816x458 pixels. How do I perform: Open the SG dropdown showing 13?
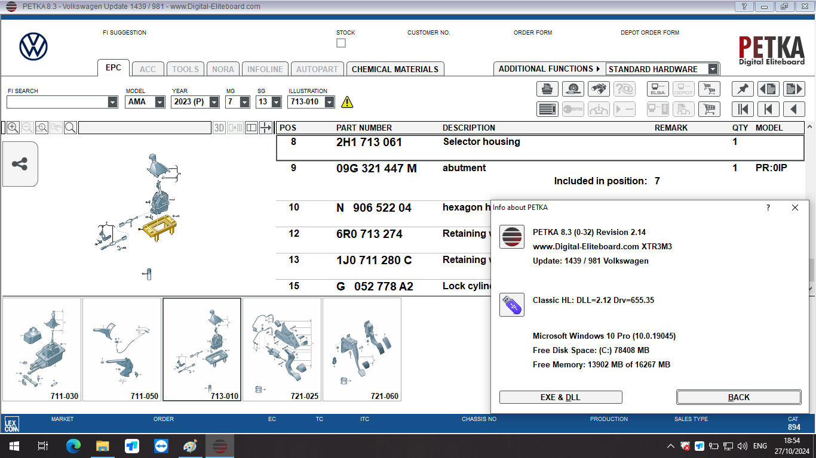(276, 102)
